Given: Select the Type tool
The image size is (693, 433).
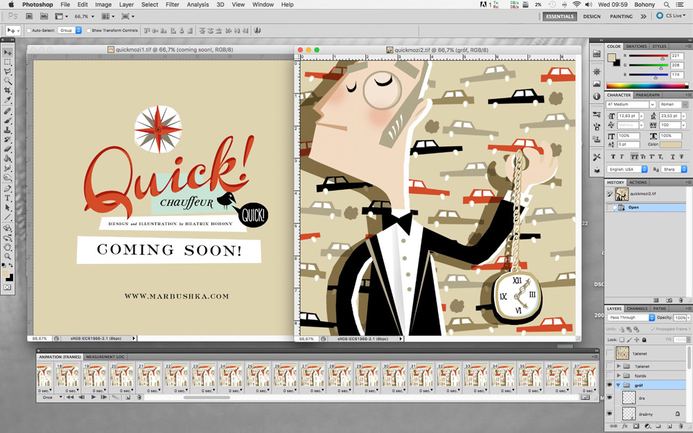Looking at the screenshot, I should [x=8, y=198].
